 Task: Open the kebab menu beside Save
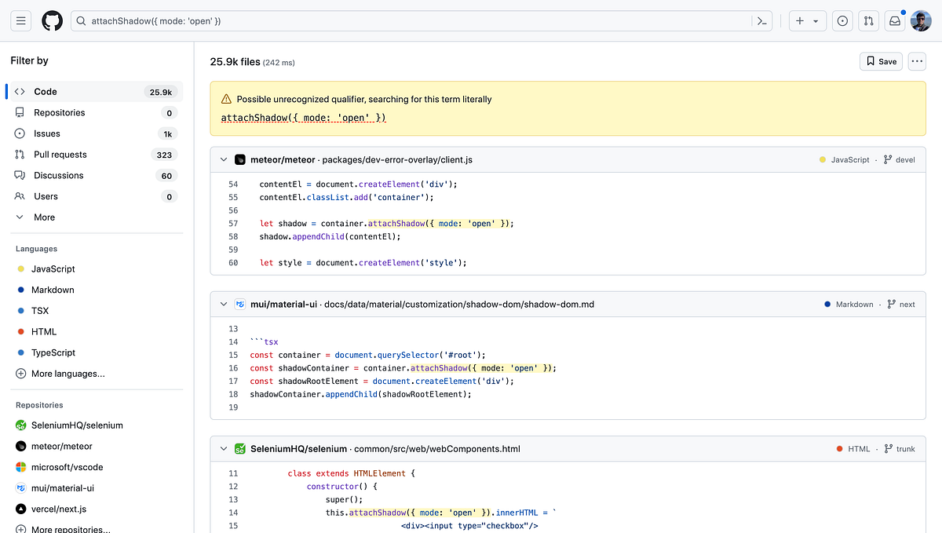pyautogui.click(x=916, y=60)
